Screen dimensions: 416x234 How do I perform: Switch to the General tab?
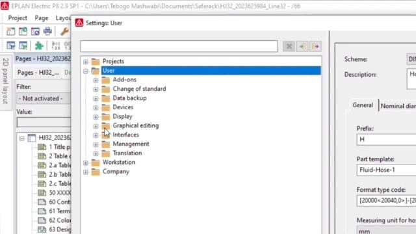pos(363,105)
